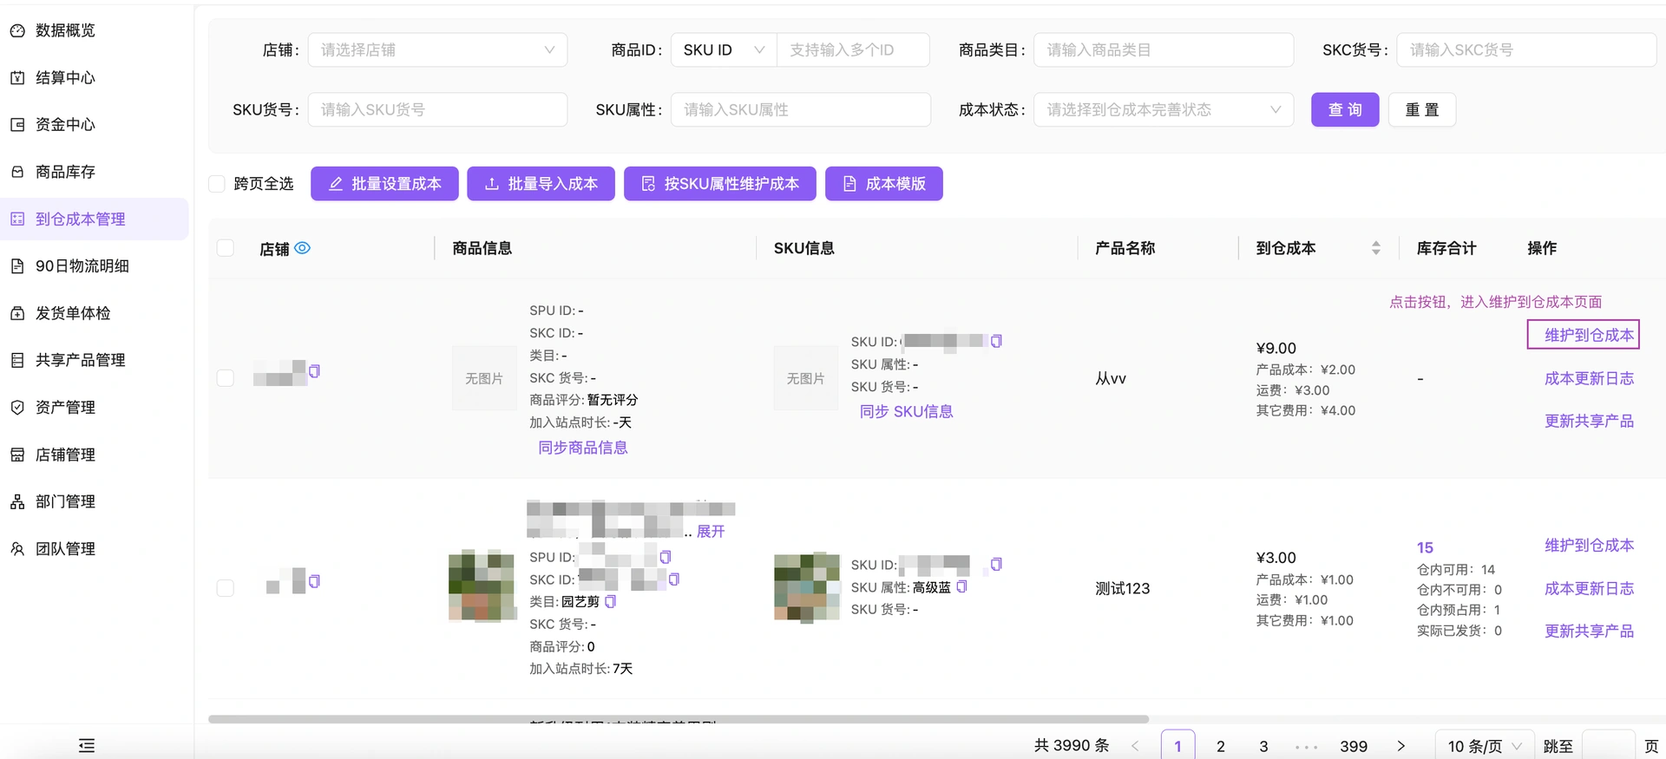
Task: Click the 发货单体检 sidebar icon
Action: point(17,313)
